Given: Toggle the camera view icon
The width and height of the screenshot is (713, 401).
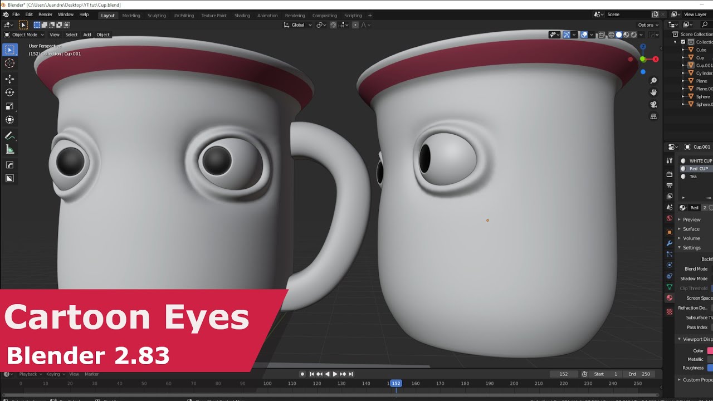Looking at the screenshot, I should 653,105.
